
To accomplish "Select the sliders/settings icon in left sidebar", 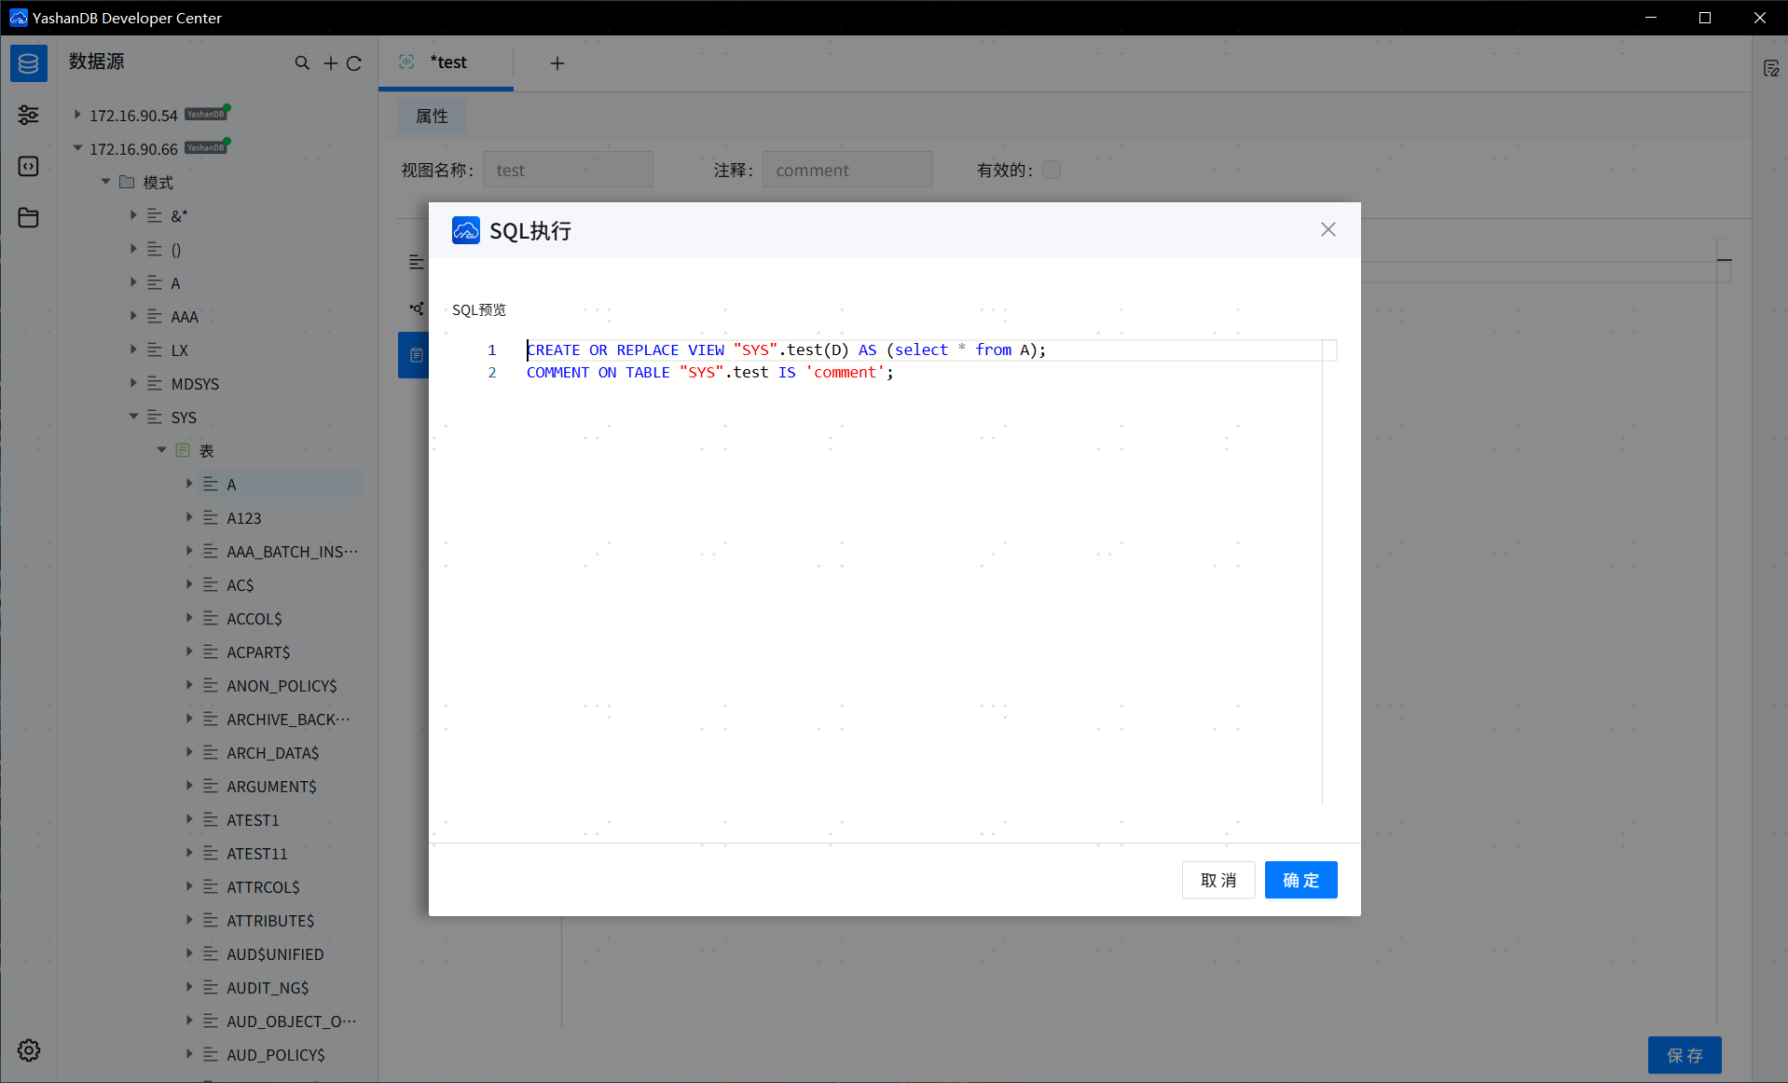I will [x=28, y=115].
